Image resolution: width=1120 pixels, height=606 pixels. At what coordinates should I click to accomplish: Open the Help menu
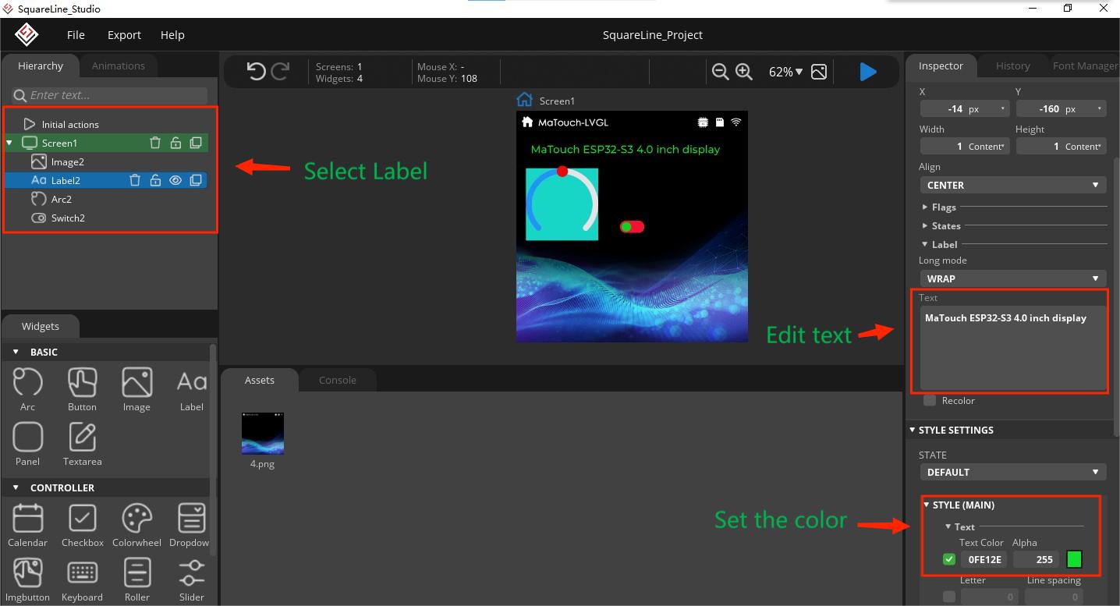click(x=172, y=34)
